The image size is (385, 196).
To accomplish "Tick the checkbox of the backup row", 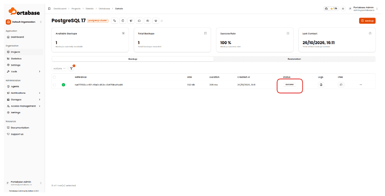I will [54, 85].
